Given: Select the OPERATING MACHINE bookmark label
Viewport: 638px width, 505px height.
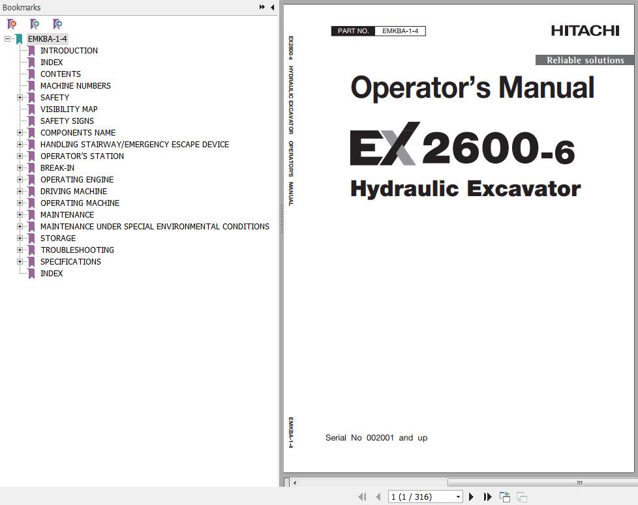Looking at the screenshot, I should (80, 203).
